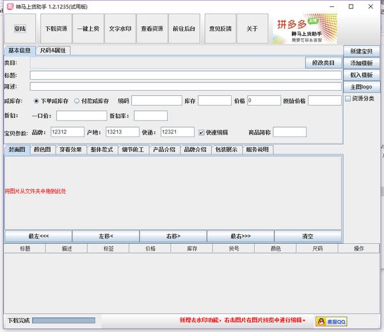Select 付款减库存 radio option

click(77, 101)
